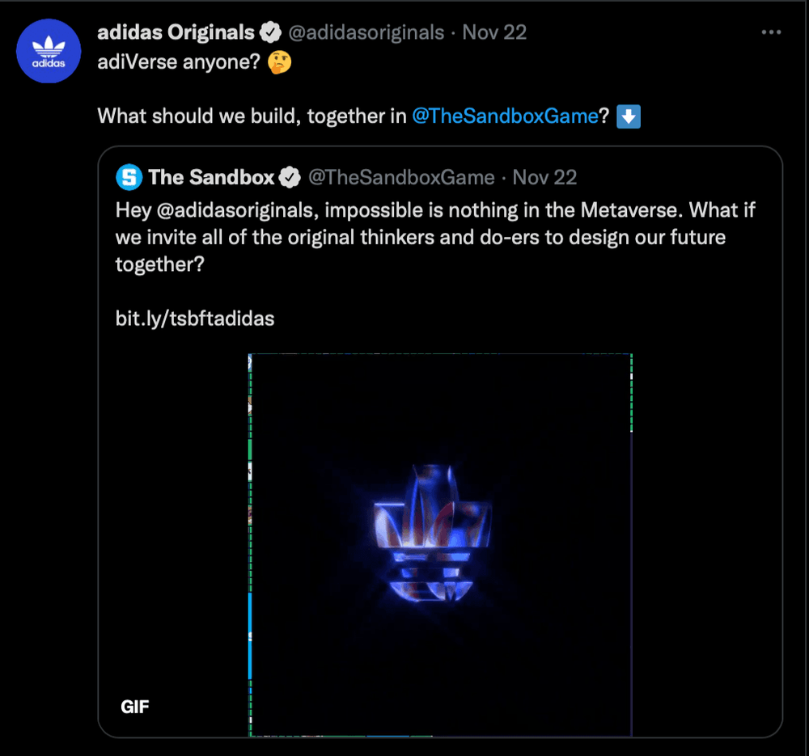Viewport: 809px width, 756px height.
Task: Click the gray @TheSandboxGame handle in quote
Action: point(402,178)
